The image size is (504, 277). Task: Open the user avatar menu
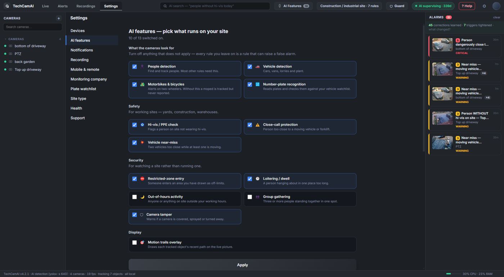coord(496,6)
